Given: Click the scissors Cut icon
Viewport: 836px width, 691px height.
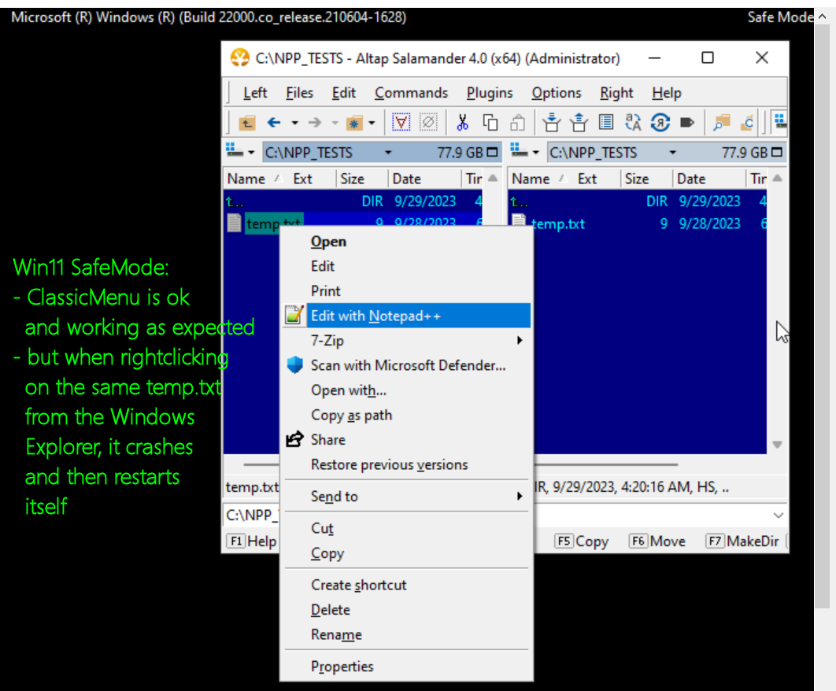Looking at the screenshot, I should (463, 123).
